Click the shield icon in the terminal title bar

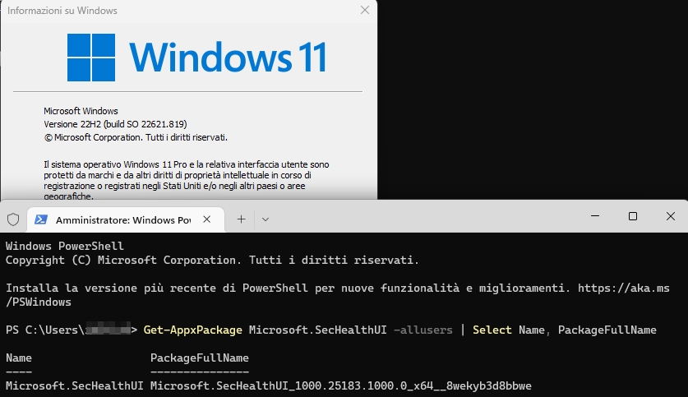click(13, 219)
